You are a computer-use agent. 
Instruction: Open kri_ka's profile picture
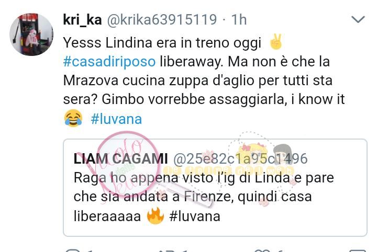point(31,35)
